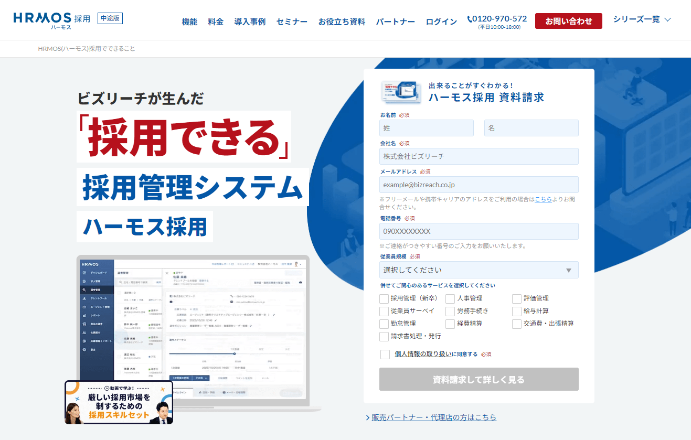The image size is (691, 440).
Task: Click the ビズリーチが生んだ headline text
Action: click(x=141, y=98)
